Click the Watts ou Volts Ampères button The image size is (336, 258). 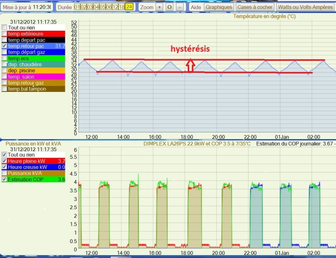coord(305,7)
